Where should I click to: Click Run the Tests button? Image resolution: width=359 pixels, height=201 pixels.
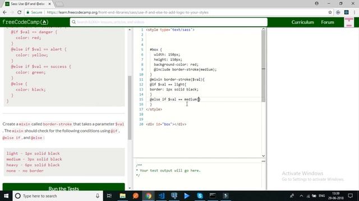click(x=63, y=187)
